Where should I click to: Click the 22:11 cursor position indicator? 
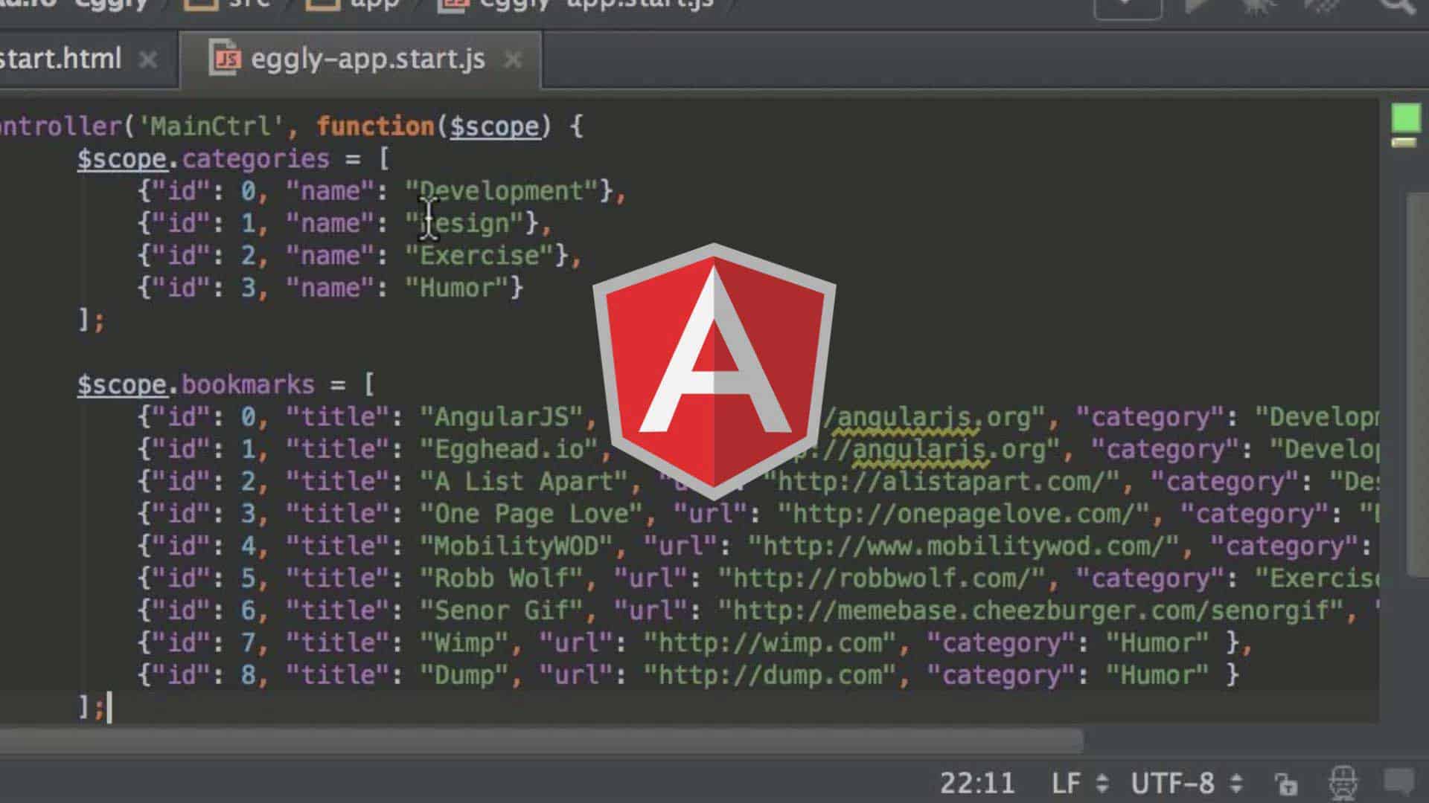pos(976,783)
